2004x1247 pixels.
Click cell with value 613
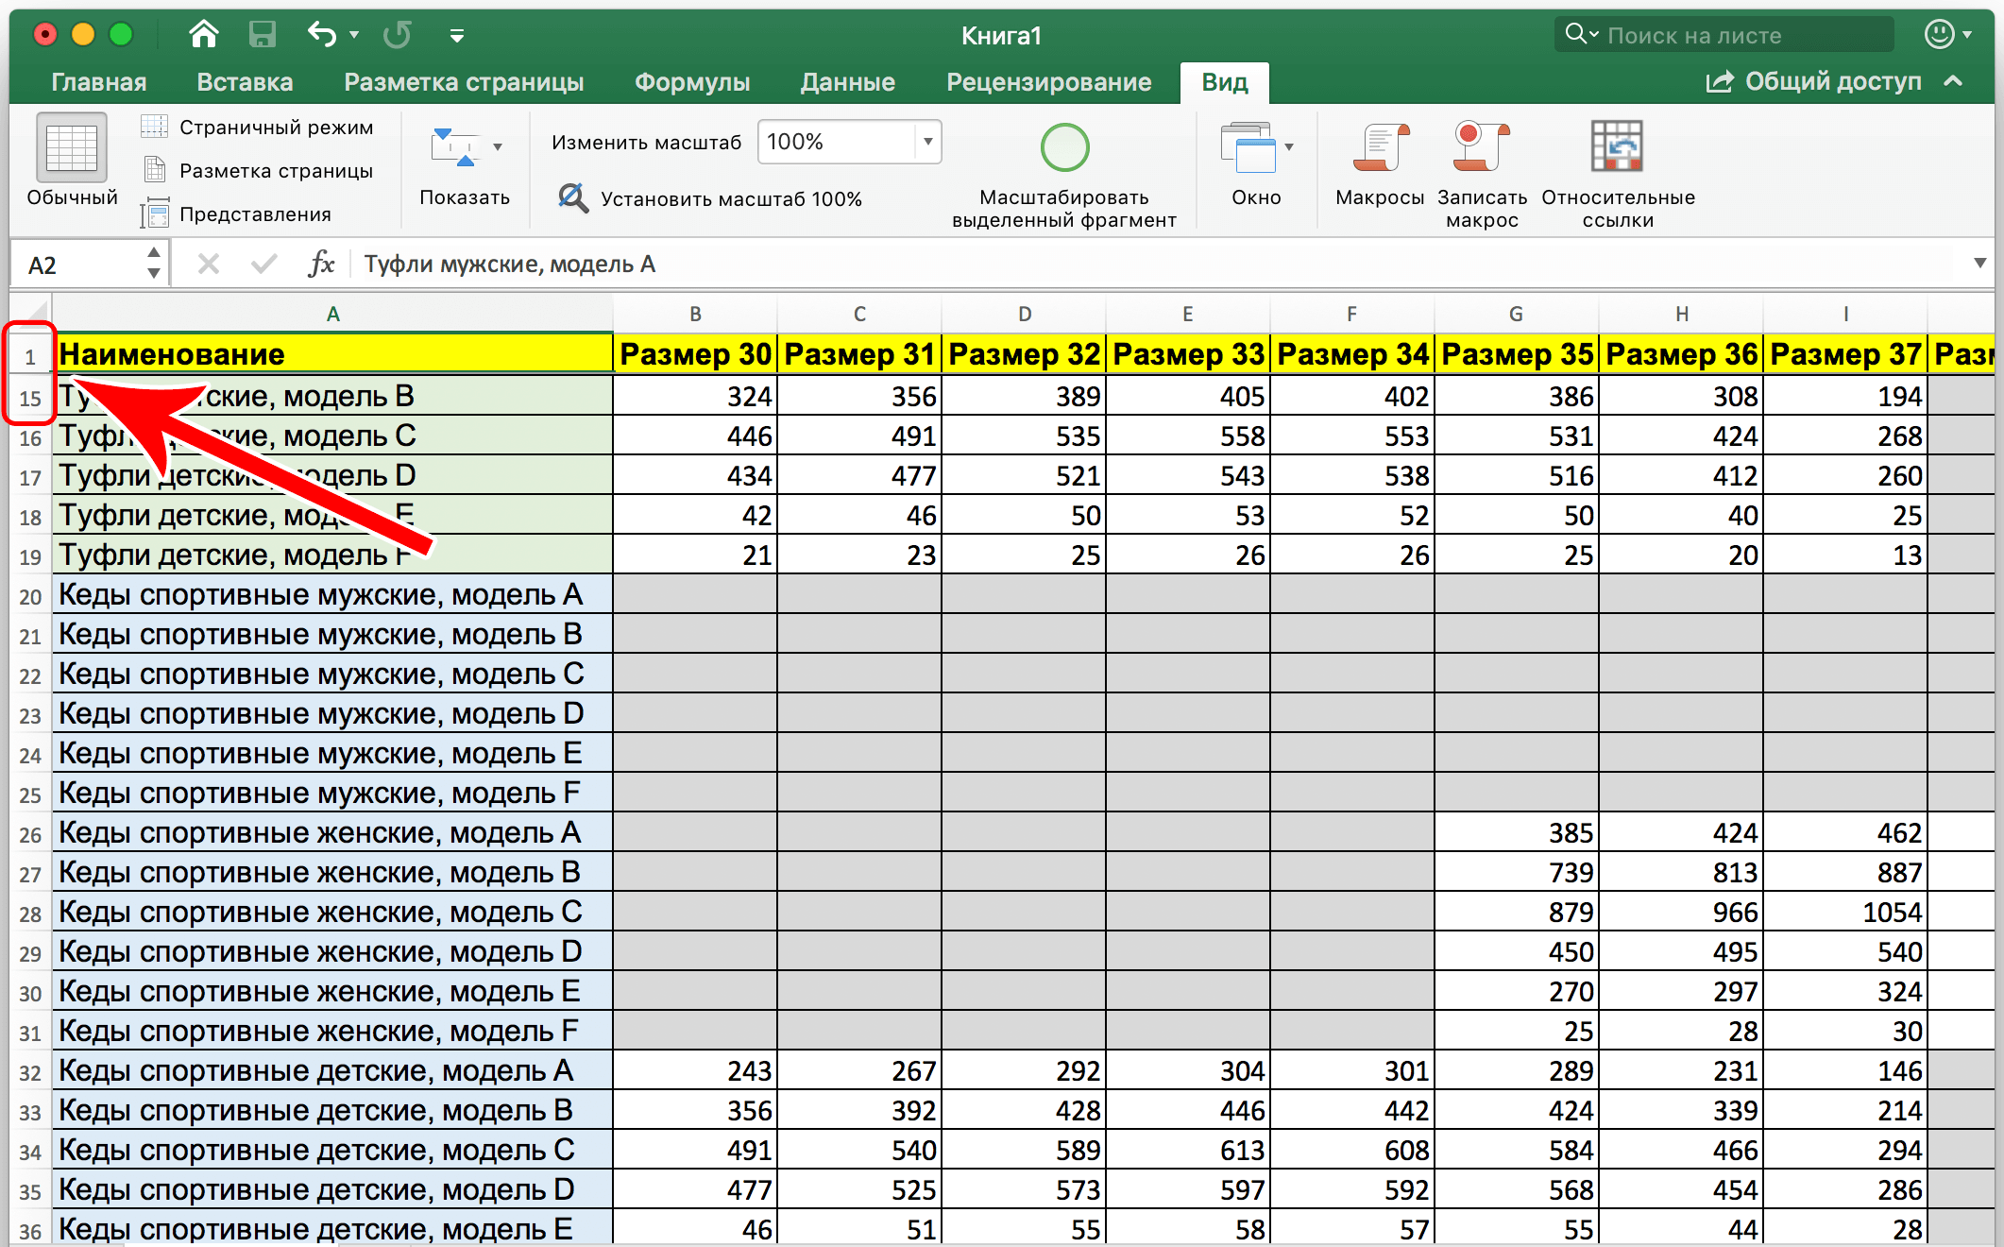click(1188, 1151)
